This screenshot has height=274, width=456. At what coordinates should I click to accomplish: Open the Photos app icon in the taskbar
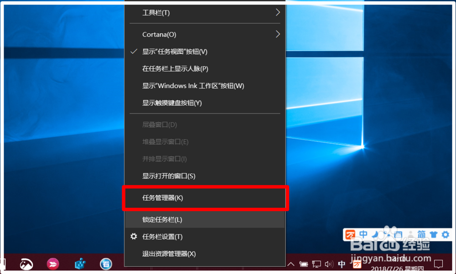pyautogui.click(x=26, y=264)
